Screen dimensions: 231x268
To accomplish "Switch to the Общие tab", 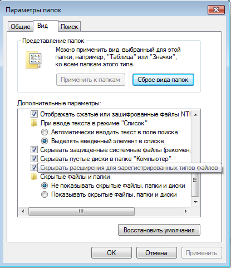I will click(x=21, y=27).
